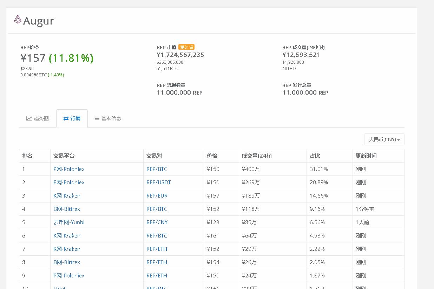Click REP/ETH pair in row 7

tap(157, 249)
